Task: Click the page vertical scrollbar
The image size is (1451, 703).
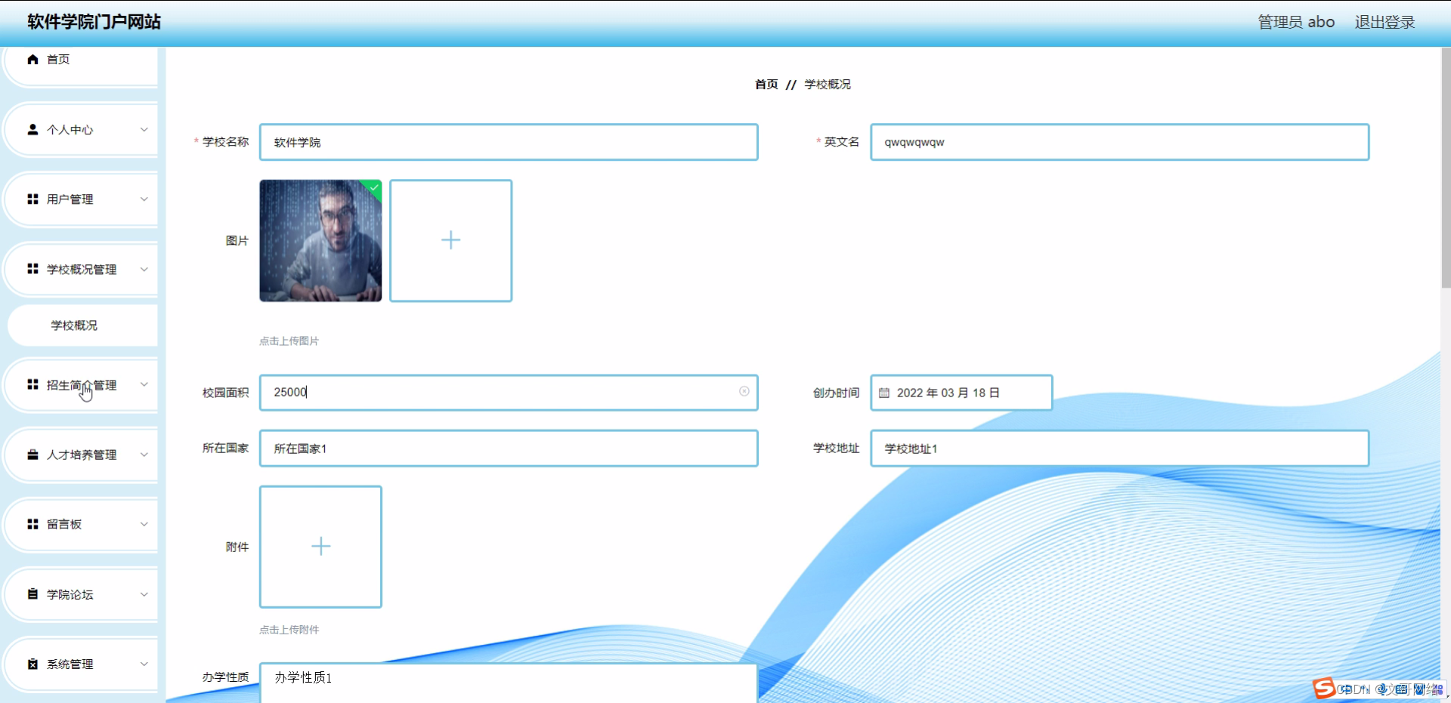Action: pyautogui.click(x=1446, y=168)
